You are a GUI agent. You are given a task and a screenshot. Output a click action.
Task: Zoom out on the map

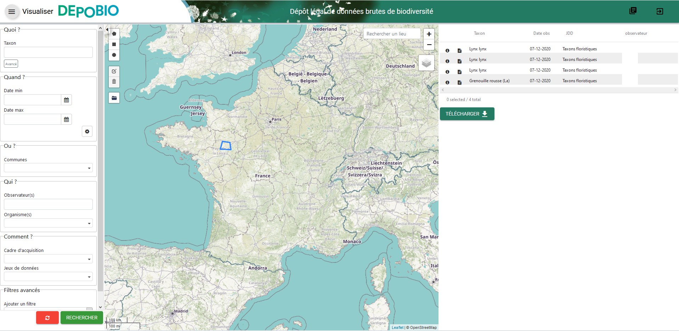click(x=429, y=45)
